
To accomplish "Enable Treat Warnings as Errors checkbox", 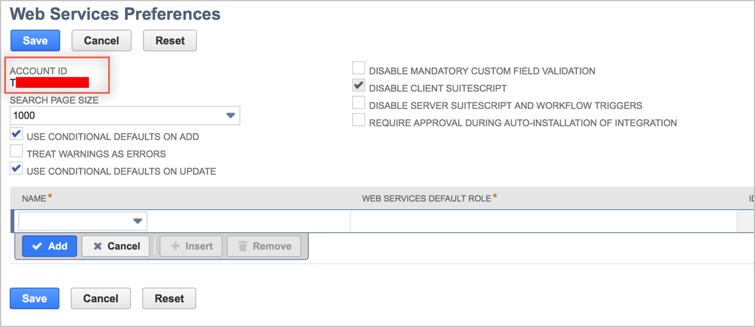I will coord(17,152).
